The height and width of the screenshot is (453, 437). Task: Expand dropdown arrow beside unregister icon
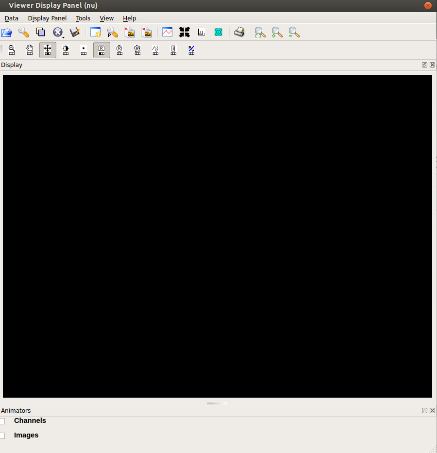point(63,37)
